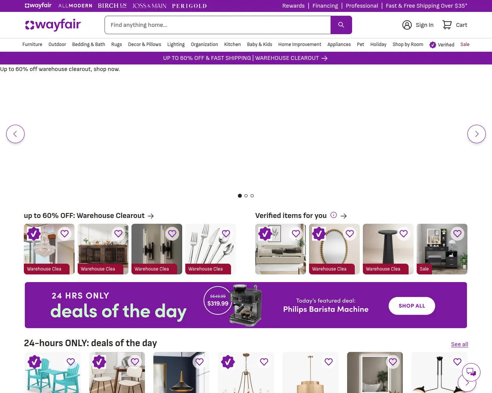Click the purple search magnifier button

[341, 25]
